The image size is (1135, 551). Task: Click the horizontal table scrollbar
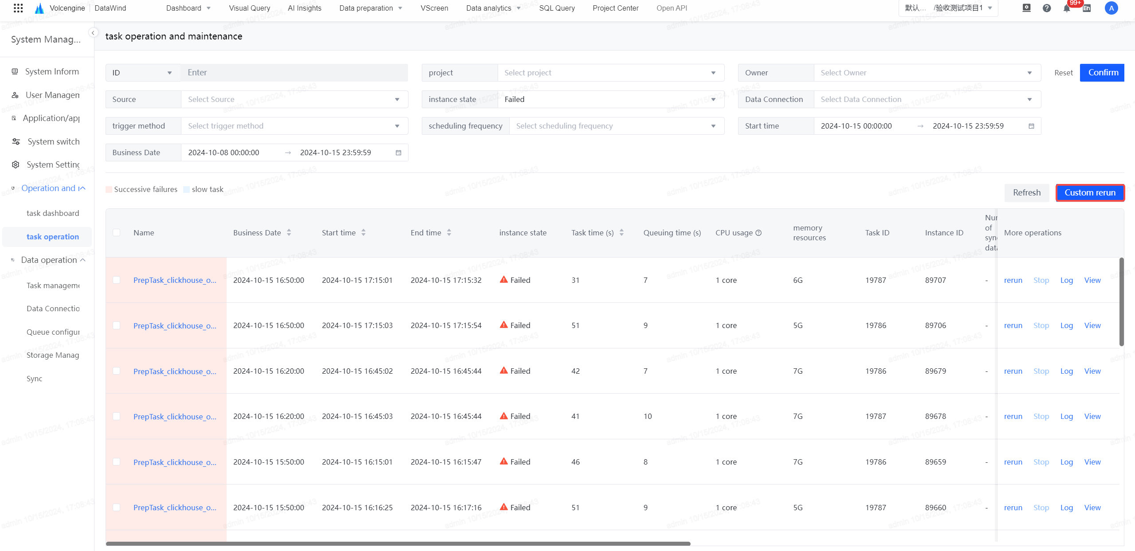coord(398,543)
